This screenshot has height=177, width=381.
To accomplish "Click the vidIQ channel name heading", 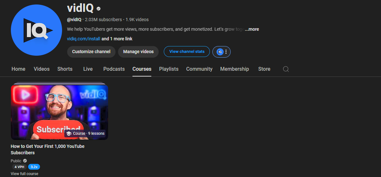I will pyautogui.click(x=80, y=8).
